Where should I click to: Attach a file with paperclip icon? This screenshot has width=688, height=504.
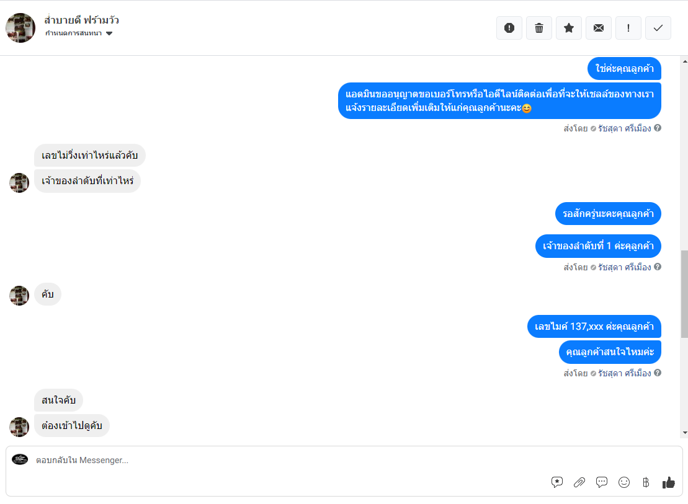click(579, 482)
